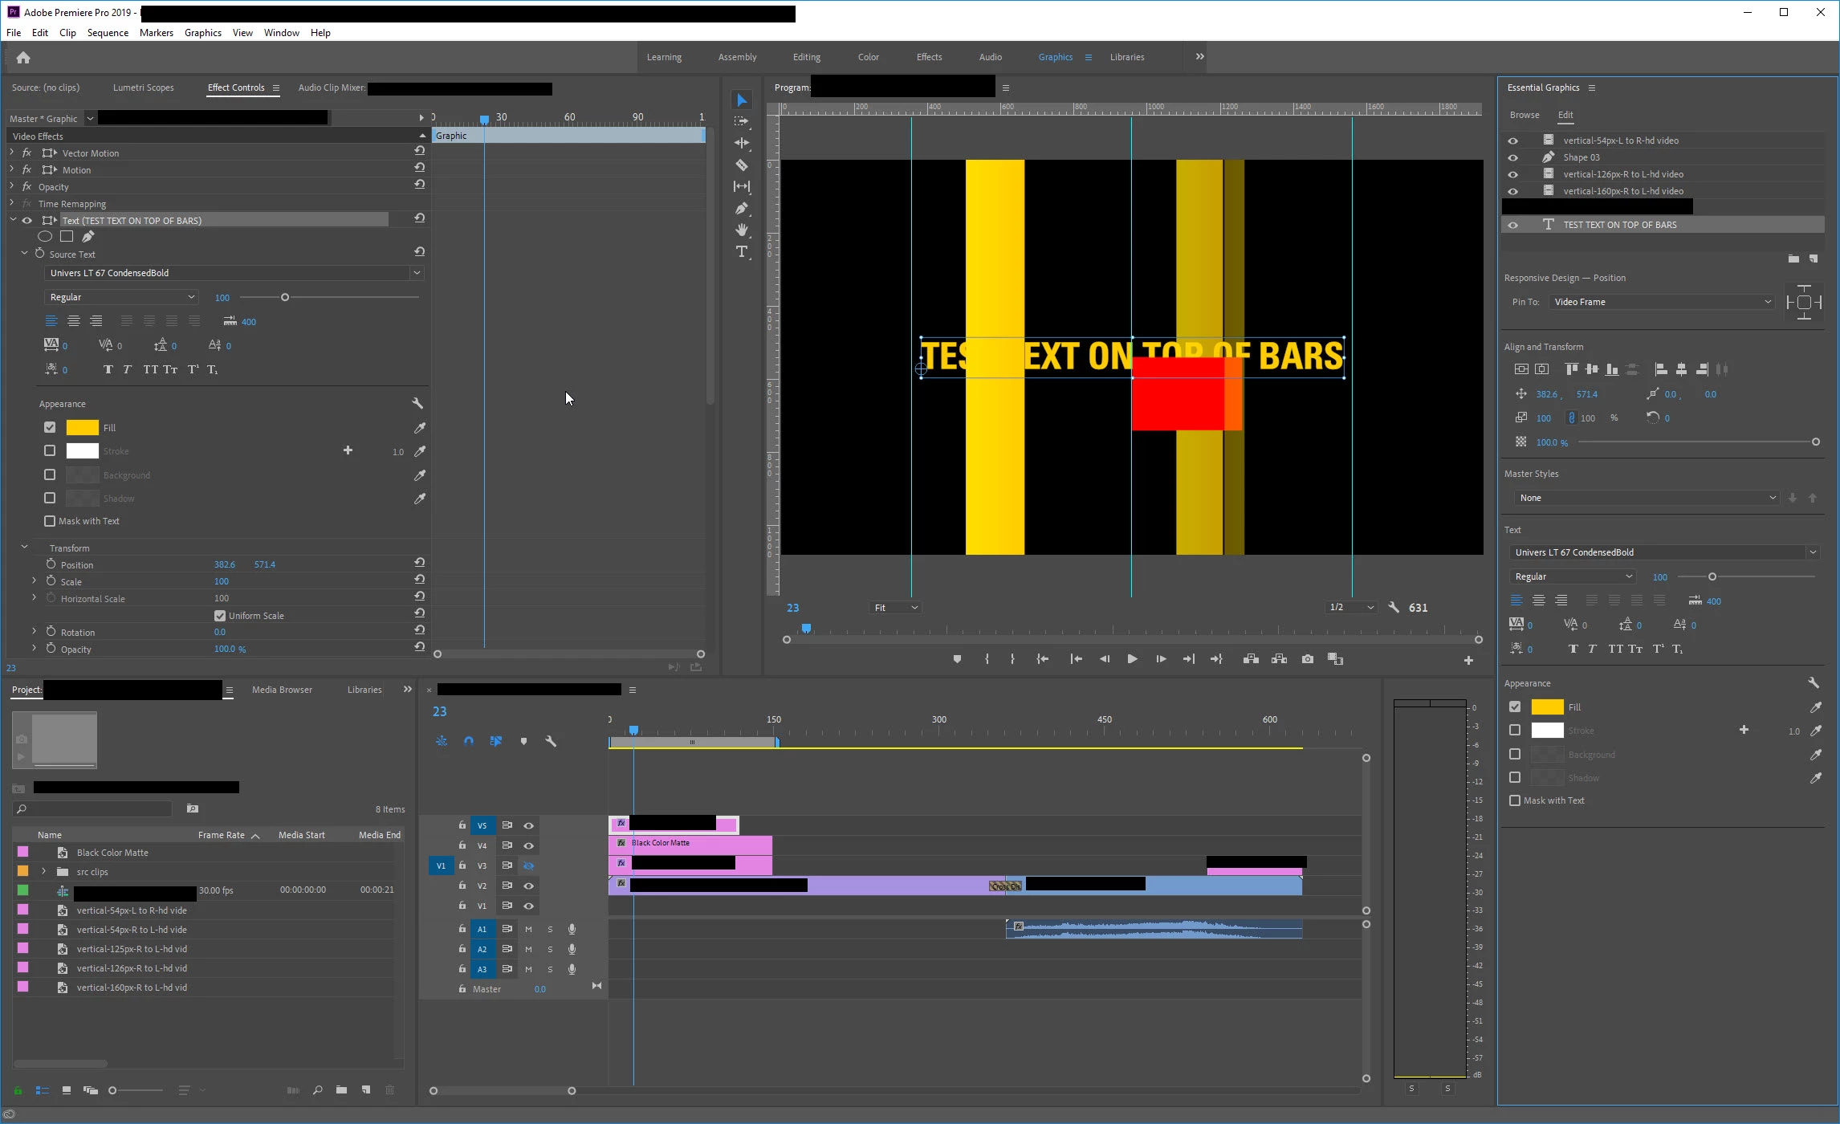
Task: Open the Browse tab in Essential Graphics
Action: coord(1524,115)
